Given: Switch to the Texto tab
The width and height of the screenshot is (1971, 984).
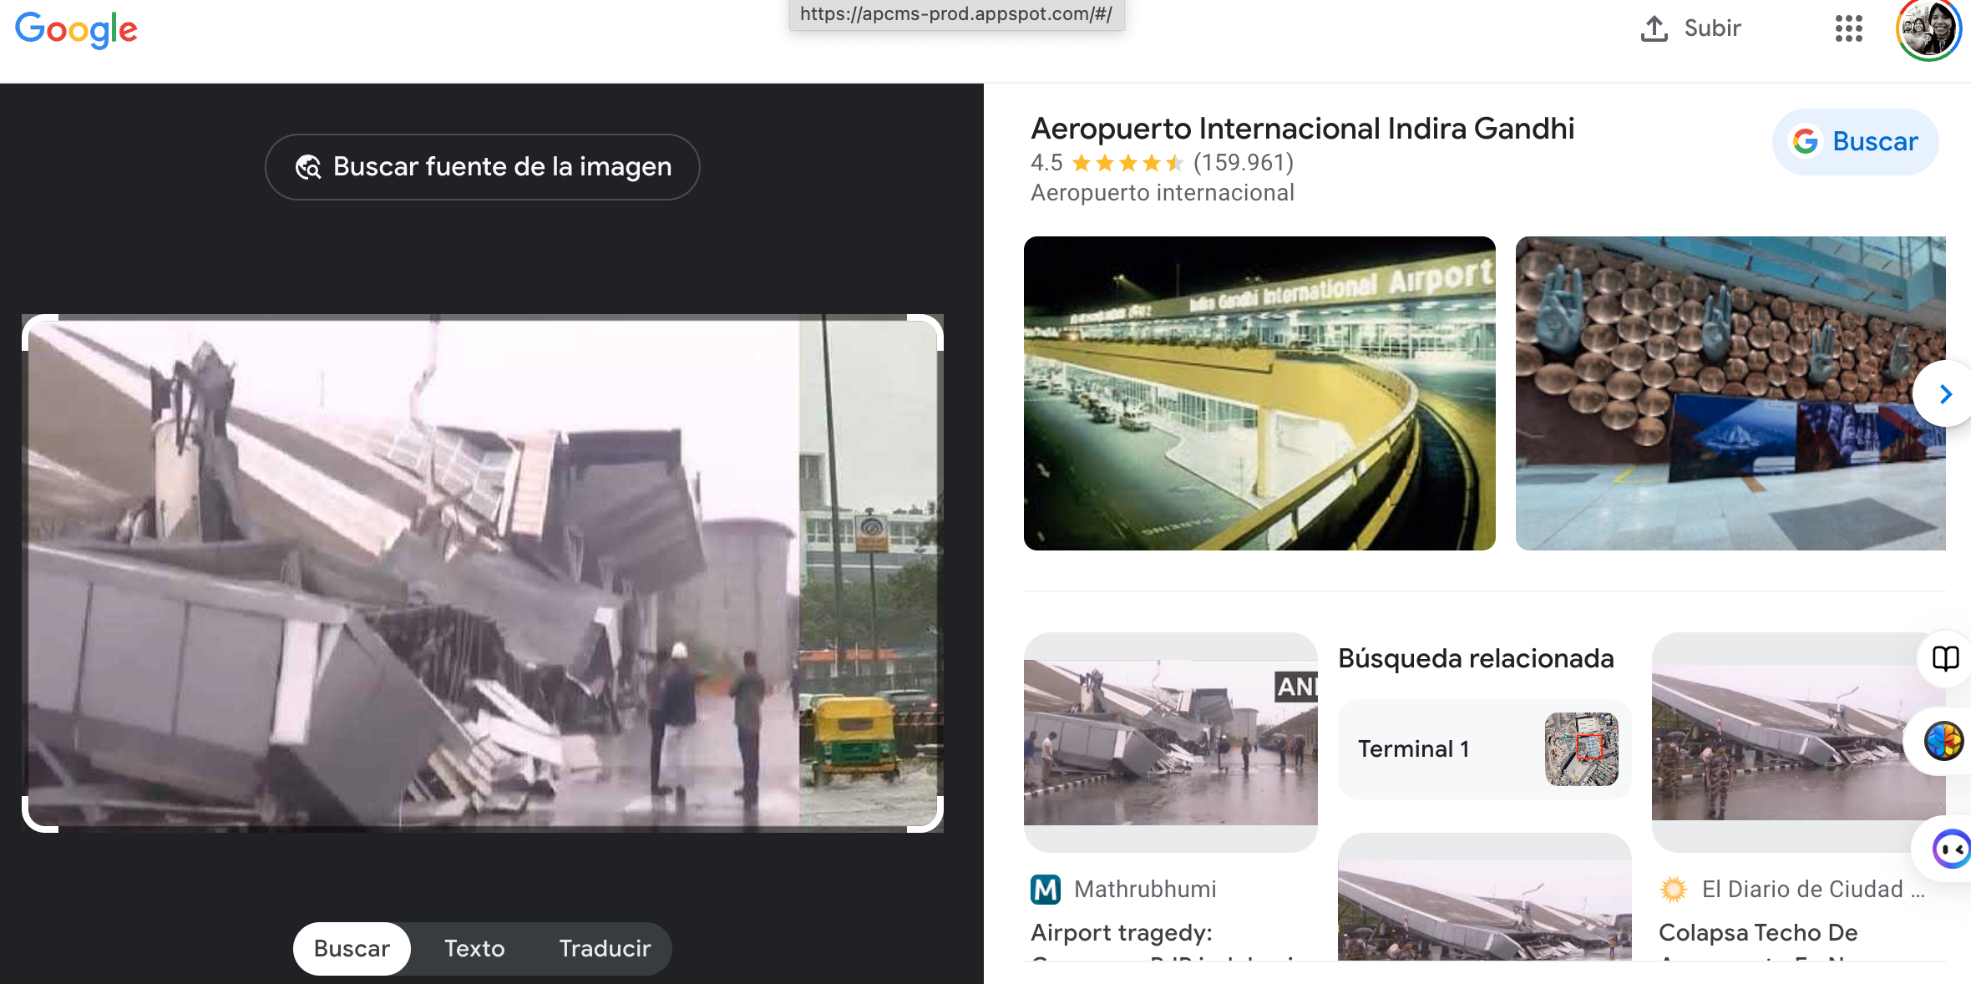Looking at the screenshot, I should (474, 949).
